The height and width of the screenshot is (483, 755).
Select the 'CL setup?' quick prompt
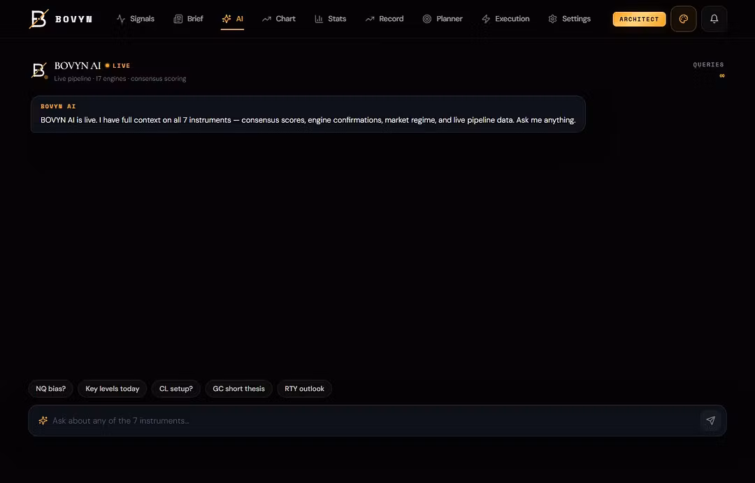coord(175,389)
